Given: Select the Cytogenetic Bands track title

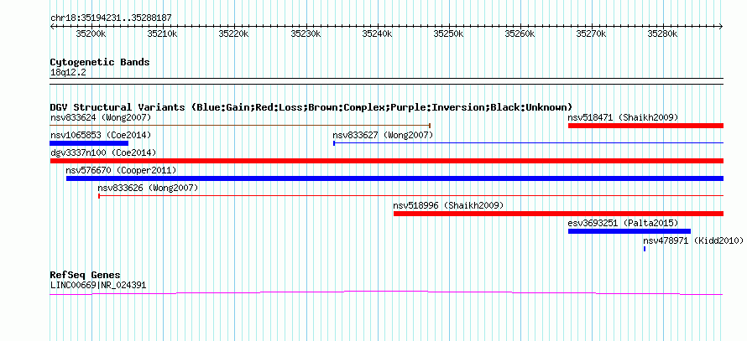Looking at the screenshot, I should 100,62.
